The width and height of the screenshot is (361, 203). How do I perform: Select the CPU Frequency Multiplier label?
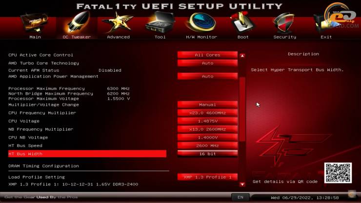(x=42, y=113)
